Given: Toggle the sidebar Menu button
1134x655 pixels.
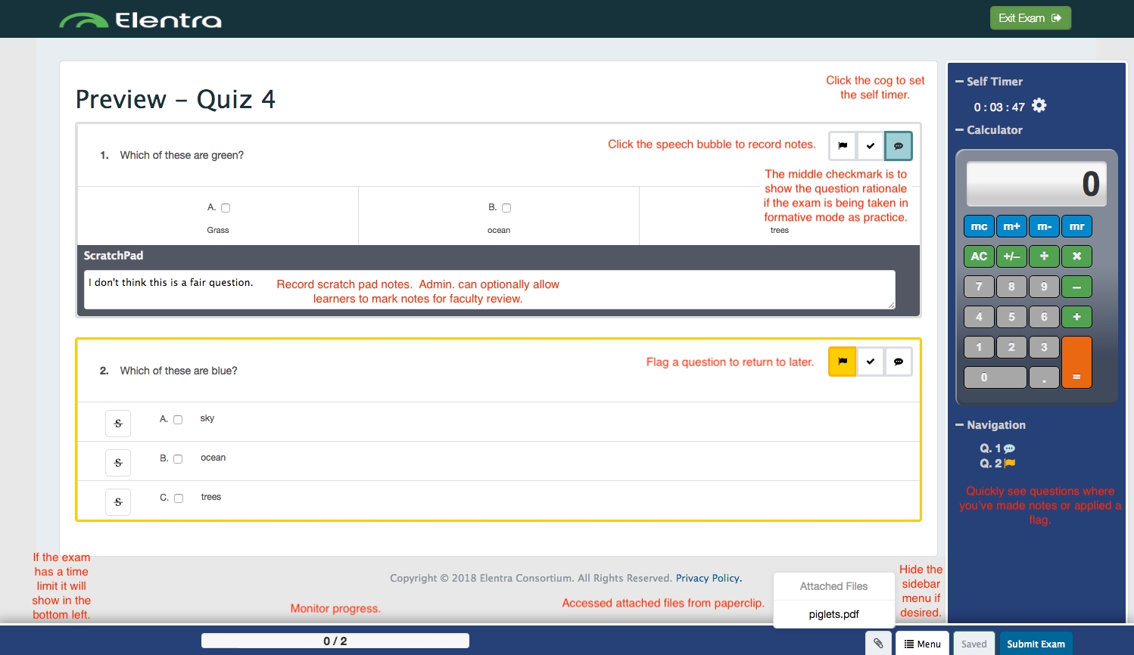Looking at the screenshot, I should coord(922,644).
